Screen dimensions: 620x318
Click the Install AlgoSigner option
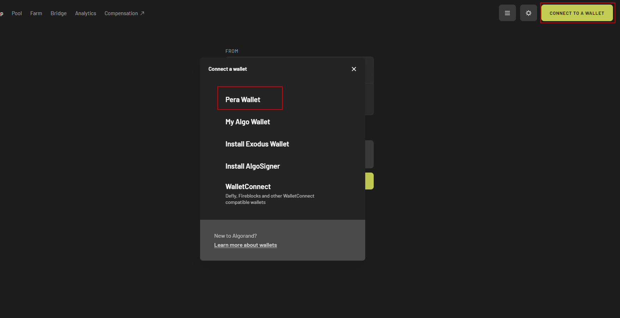[252, 166]
